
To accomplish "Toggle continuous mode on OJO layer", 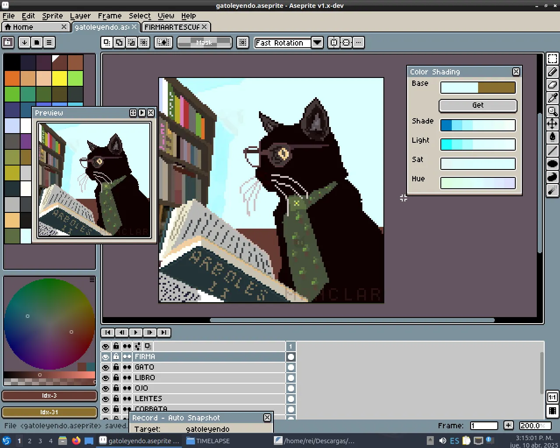I will 127,388.
